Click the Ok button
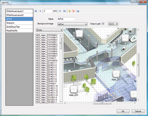This screenshot has width=148, height=116. tap(123, 111)
